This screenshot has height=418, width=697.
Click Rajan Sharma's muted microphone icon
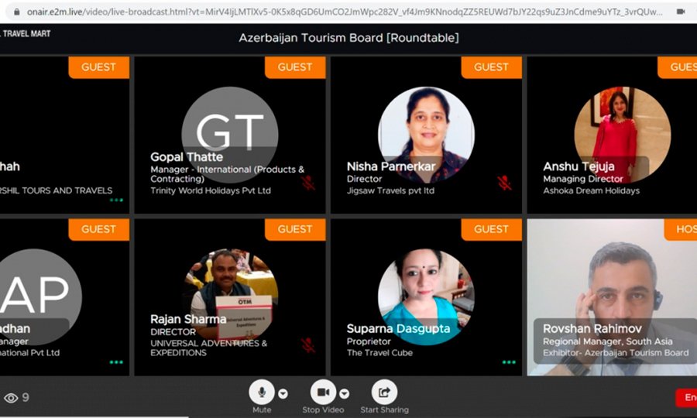307,345
